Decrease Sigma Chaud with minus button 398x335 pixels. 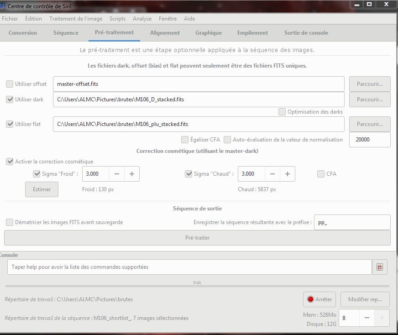(x=272, y=174)
